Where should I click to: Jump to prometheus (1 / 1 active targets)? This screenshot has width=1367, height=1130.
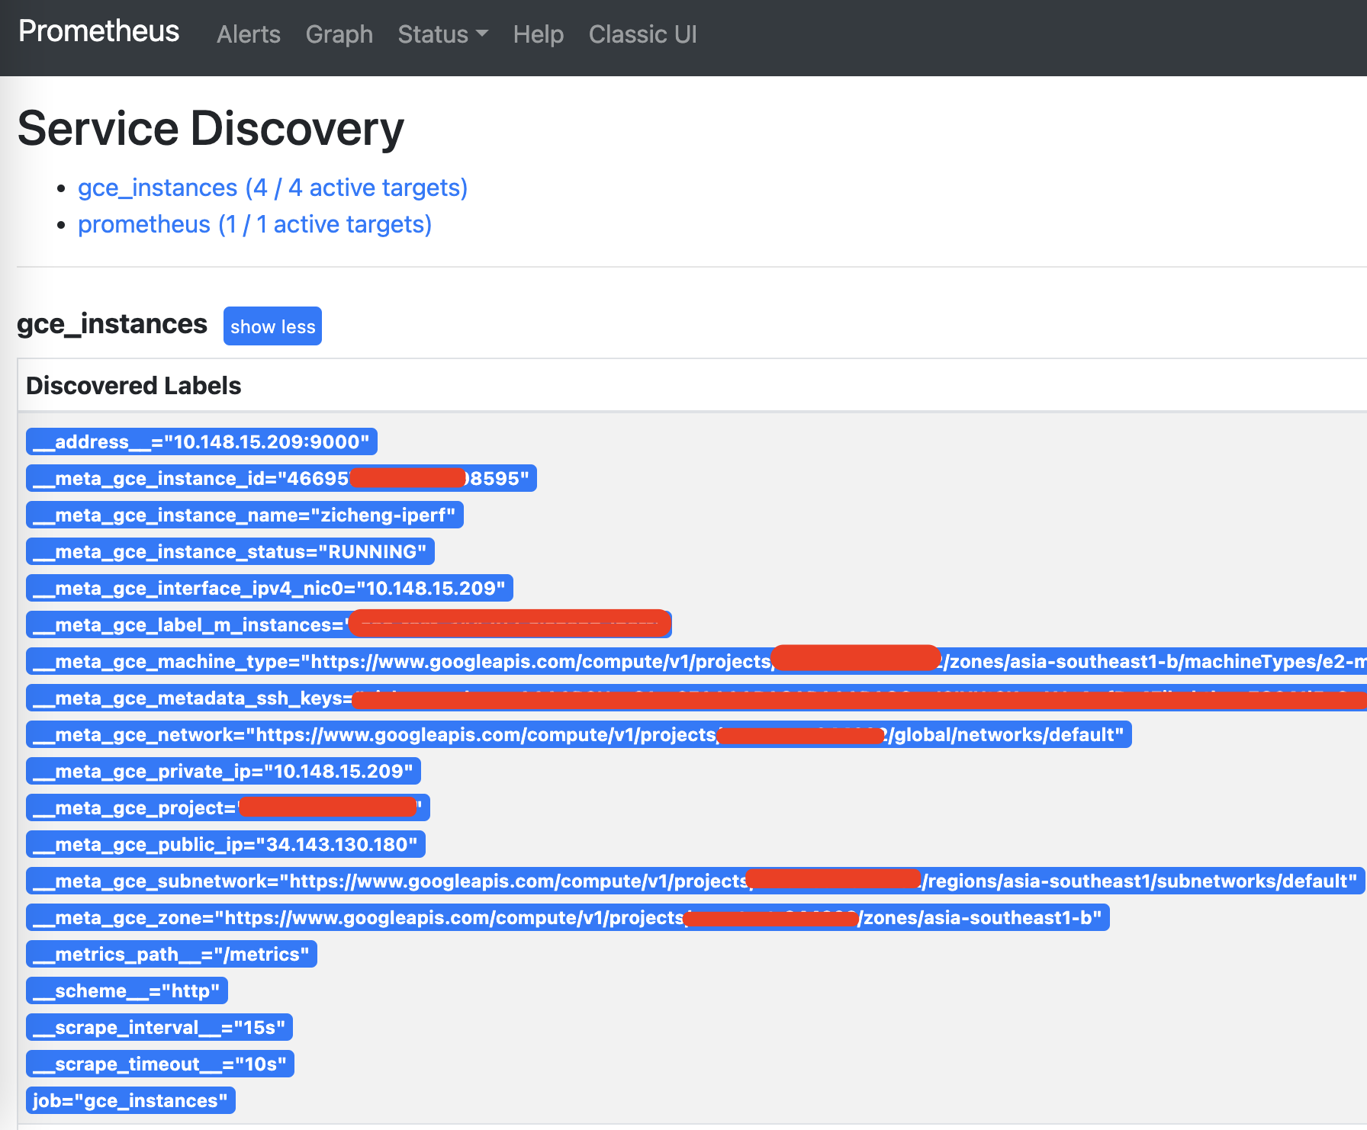[x=255, y=224]
